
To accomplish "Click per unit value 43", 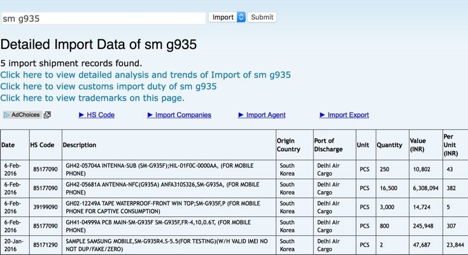I will click(x=450, y=169).
